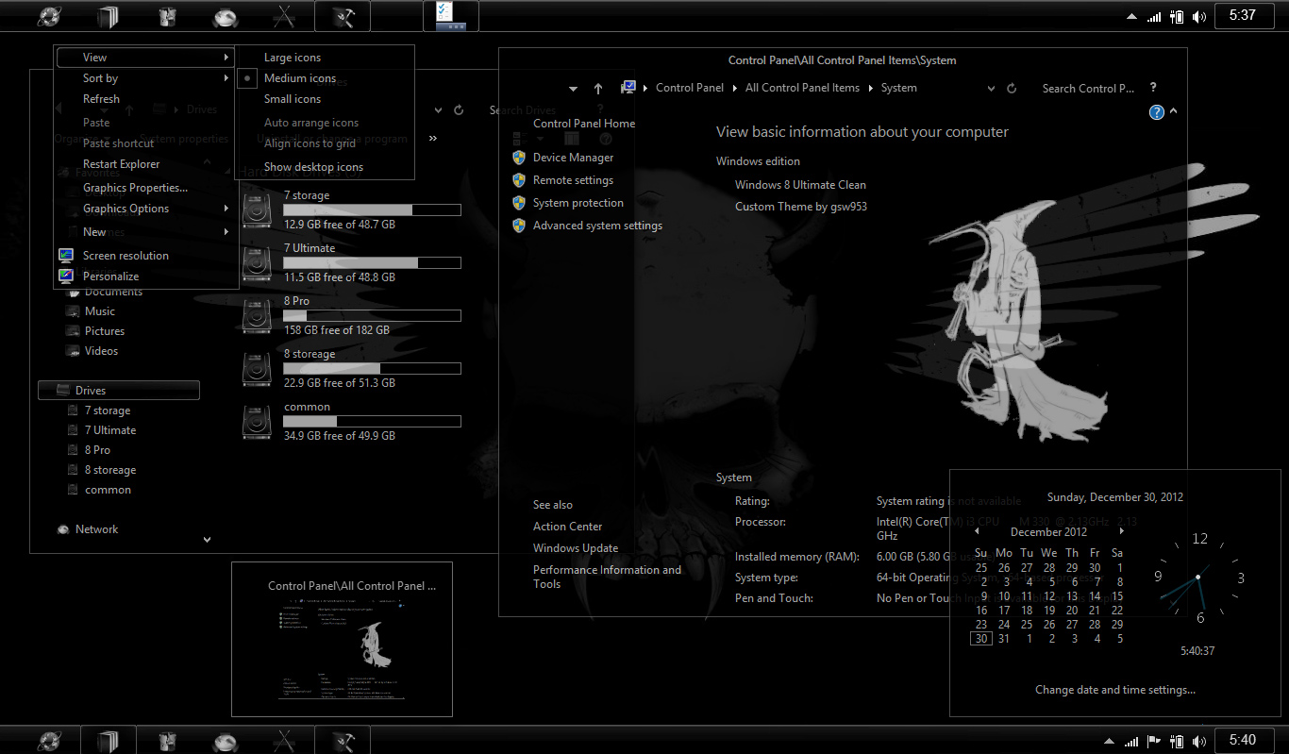The height and width of the screenshot is (754, 1289).
Task: Click network signal icon beside 5:37 clock
Action: 1154,16
